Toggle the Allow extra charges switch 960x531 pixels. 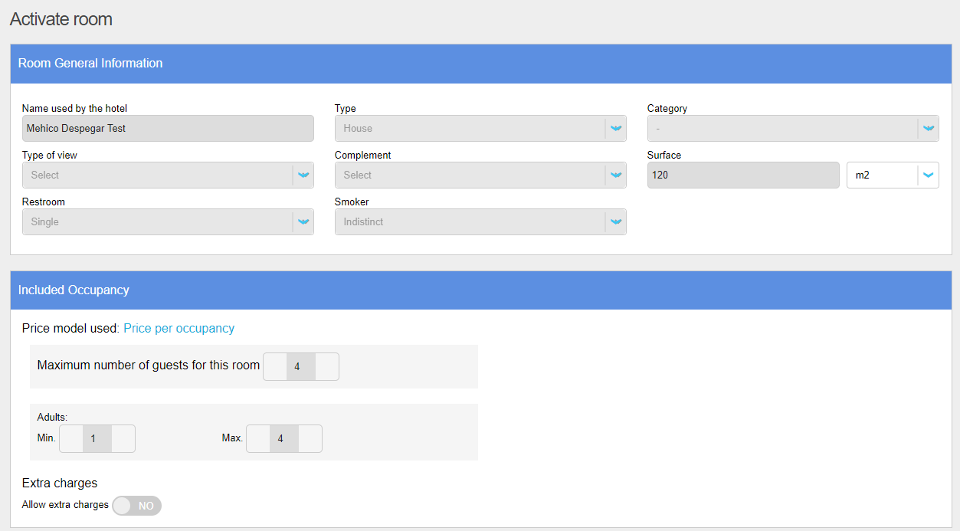click(137, 506)
